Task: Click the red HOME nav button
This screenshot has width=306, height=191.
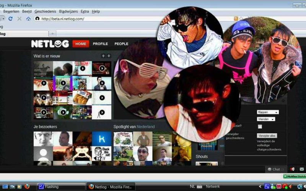Action: pos(81,44)
